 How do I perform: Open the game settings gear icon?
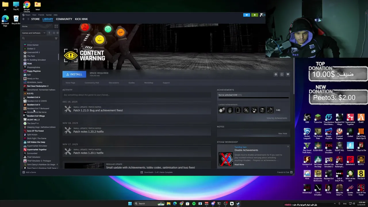276,74
